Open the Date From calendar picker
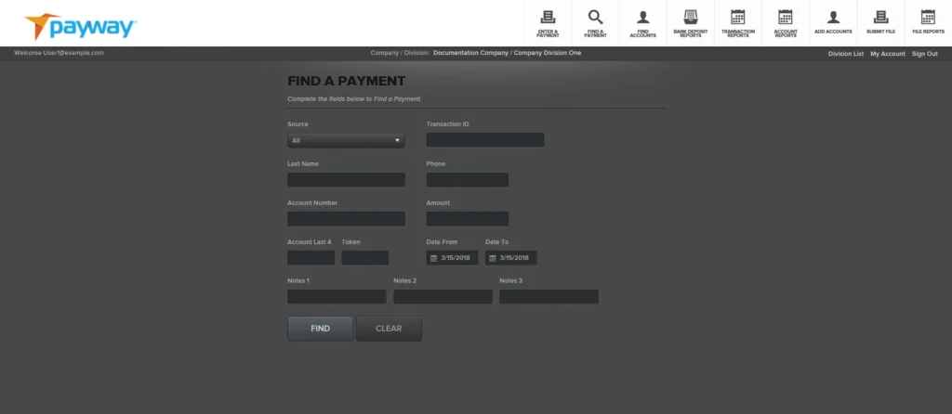Screen dimensions: 952x414 tap(433, 258)
